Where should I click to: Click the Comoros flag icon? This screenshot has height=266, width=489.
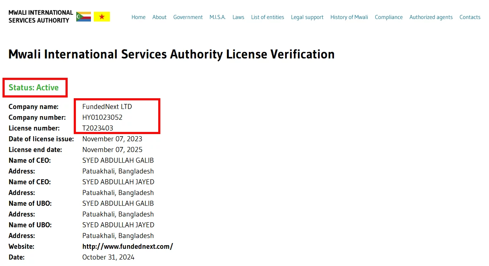[x=83, y=16]
